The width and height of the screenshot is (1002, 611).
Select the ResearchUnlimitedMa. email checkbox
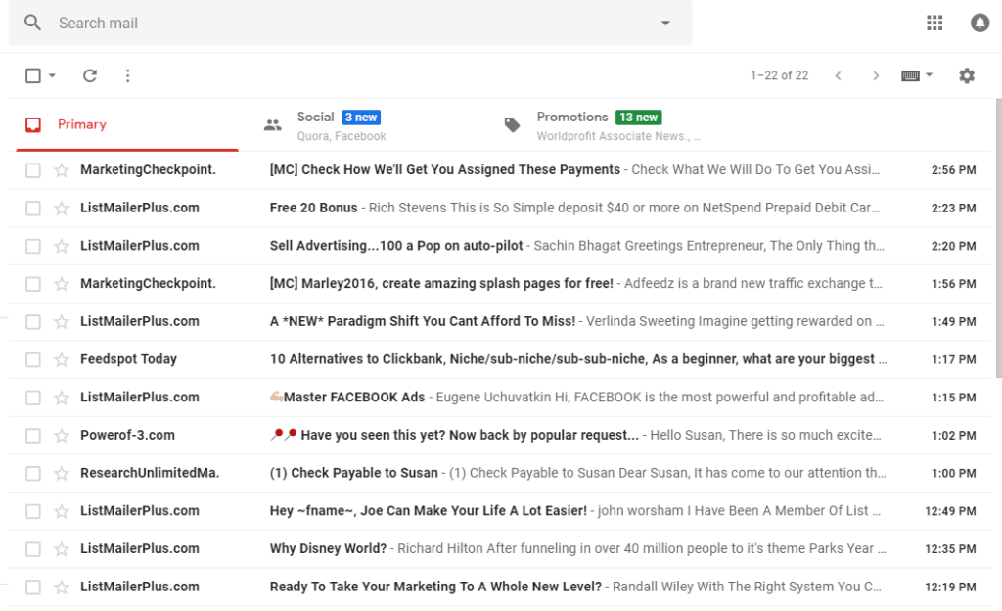click(33, 473)
